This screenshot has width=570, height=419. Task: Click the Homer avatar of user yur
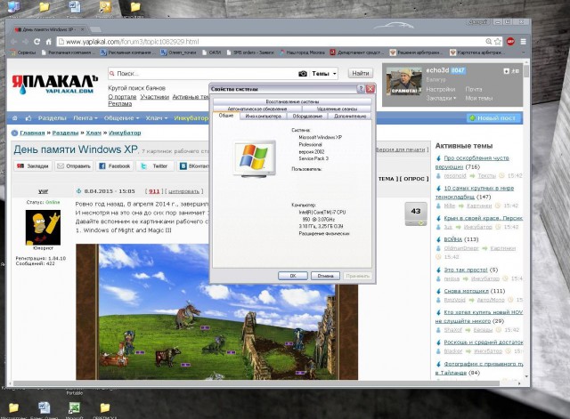[x=43, y=227]
